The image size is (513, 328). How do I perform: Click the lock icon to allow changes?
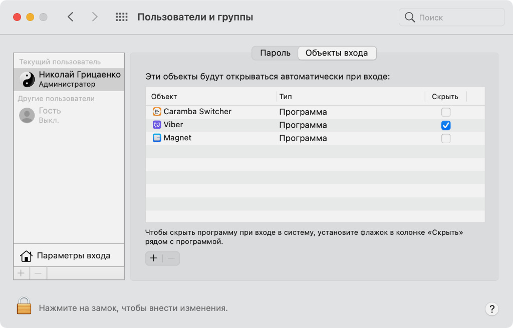(x=24, y=305)
